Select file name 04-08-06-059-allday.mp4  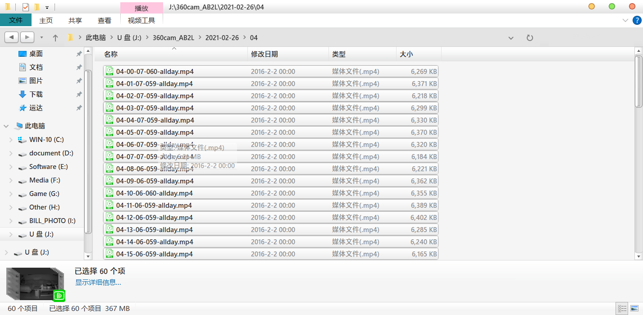coord(155,169)
